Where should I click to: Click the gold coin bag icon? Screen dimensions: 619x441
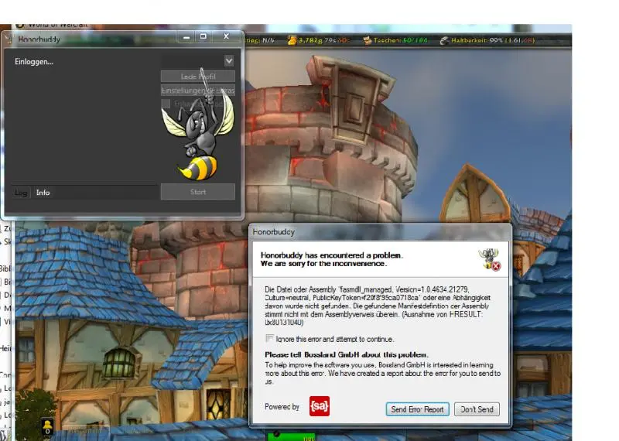[292, 40]
